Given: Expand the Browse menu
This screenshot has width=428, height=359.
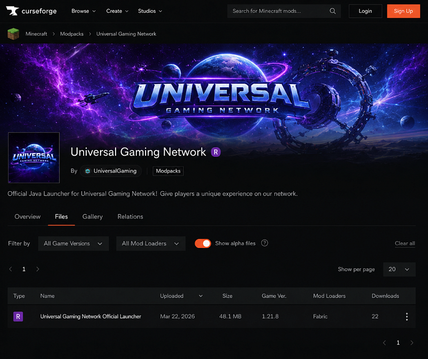Looking at the screenshot, I should (84, 11).
